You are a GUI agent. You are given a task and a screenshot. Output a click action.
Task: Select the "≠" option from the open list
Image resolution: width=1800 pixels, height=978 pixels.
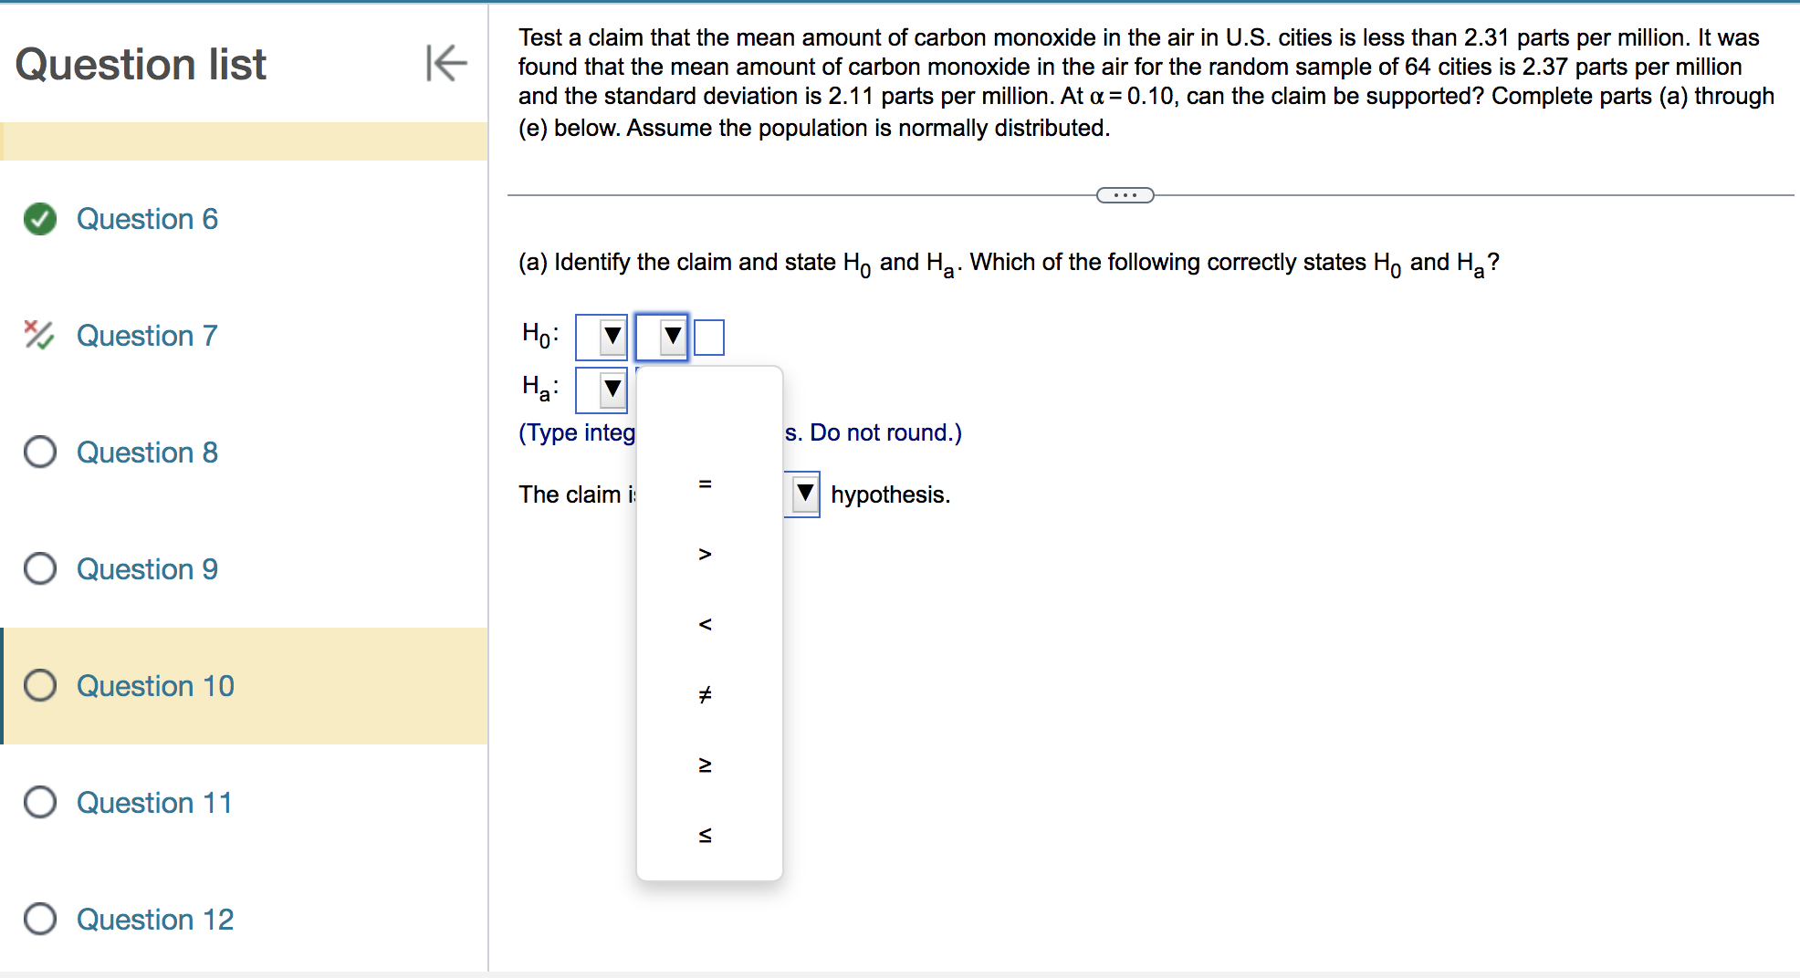click(x=704, y=694)
